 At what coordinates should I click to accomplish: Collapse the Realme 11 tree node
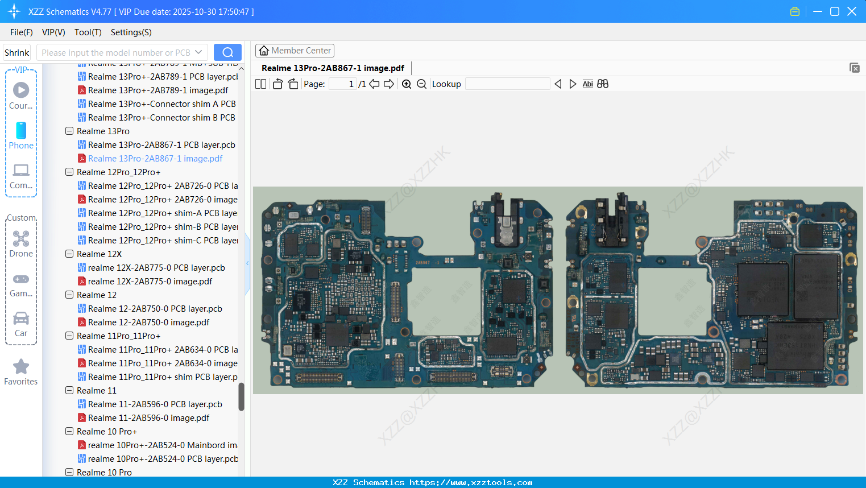pyautogui.click(x=69, y=390)
